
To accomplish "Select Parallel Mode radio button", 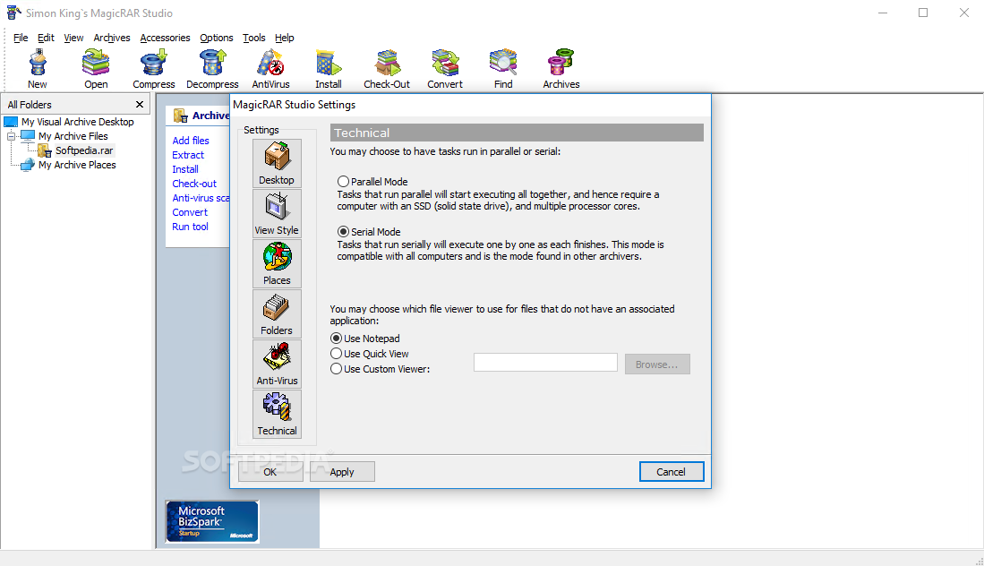I will click(x=343, y=181).
